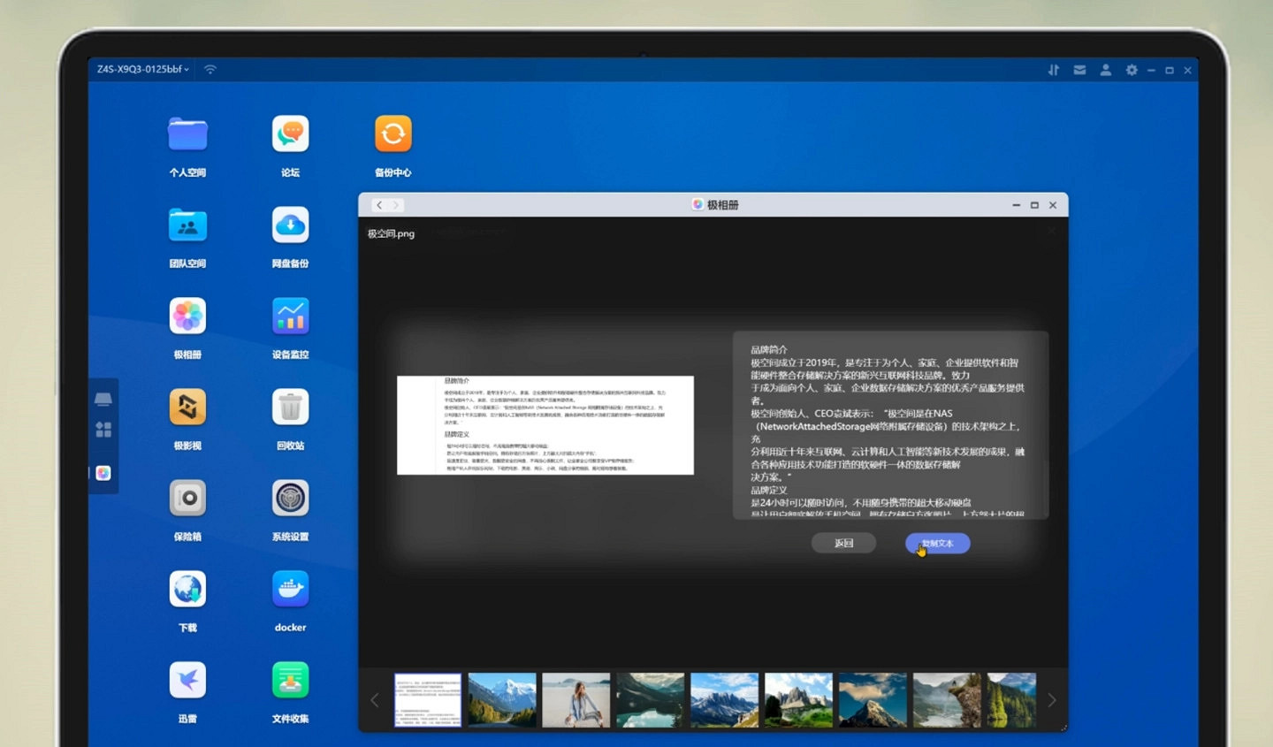The image size is (1273, 747).
Task: Select the woman sitting photo thumbnail
Action: click(x=576, y=700)
